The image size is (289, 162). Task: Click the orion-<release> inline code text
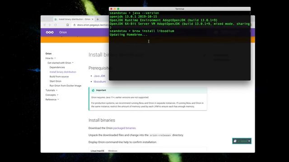[x=160, y=135]
